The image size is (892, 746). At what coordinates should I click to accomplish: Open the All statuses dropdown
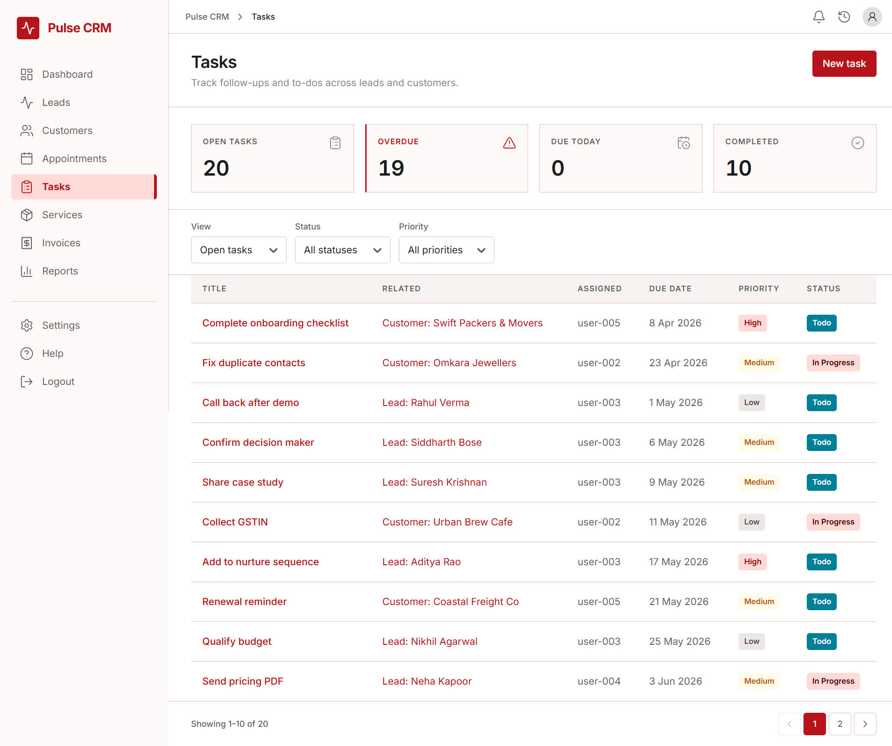[343, 250]
